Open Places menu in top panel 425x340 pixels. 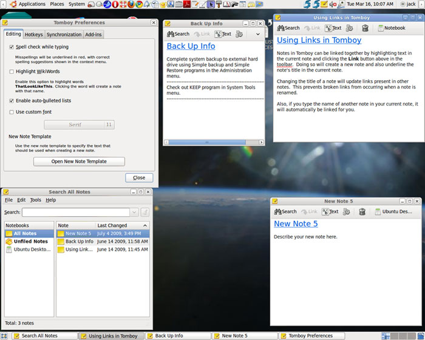(57, 4)
